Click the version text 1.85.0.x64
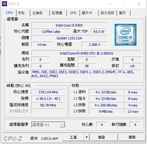Viewport: 147px width, 144px height. [49, 138]
